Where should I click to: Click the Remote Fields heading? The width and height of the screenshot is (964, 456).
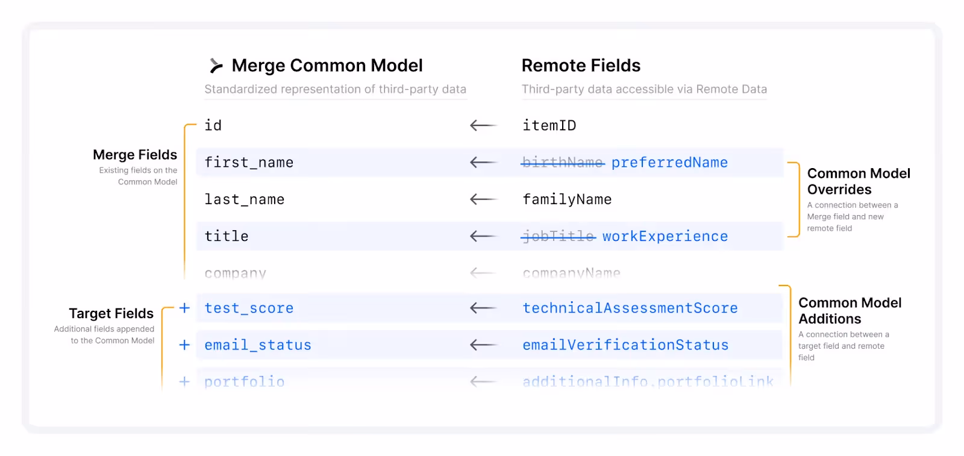click(x=581, y=66)
